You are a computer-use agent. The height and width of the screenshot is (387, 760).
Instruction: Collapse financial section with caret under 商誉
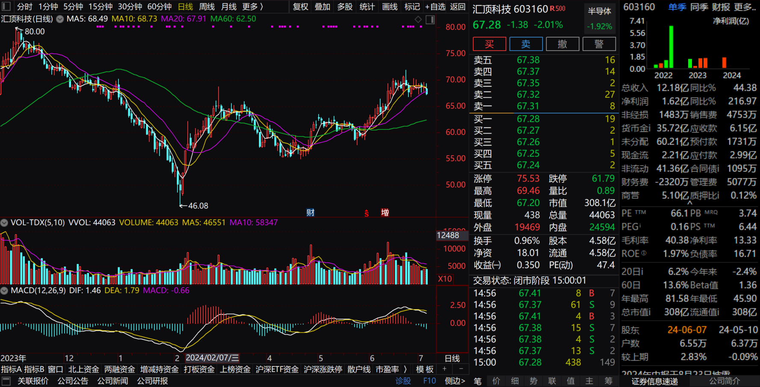[689, 203]
